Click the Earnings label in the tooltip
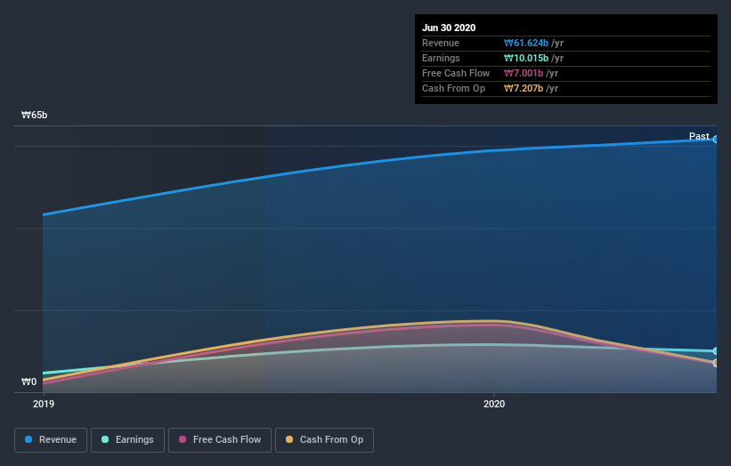The height and width of the screenshot is (466, 731). (441, 58)
